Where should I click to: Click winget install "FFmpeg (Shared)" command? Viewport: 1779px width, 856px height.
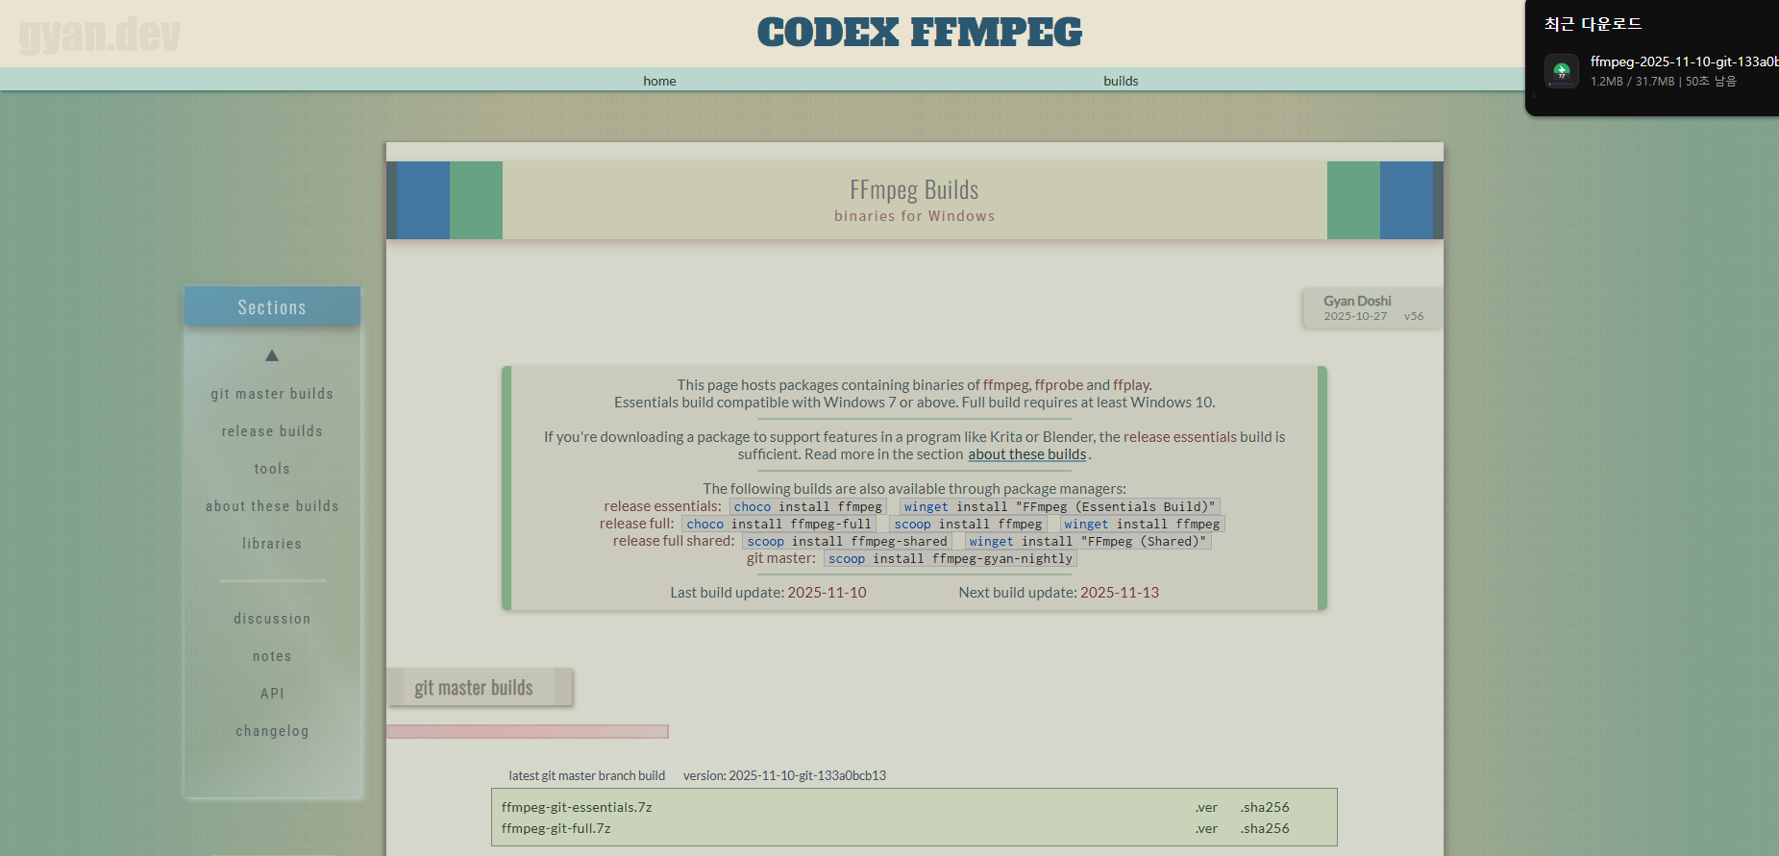click(1087, 541)
